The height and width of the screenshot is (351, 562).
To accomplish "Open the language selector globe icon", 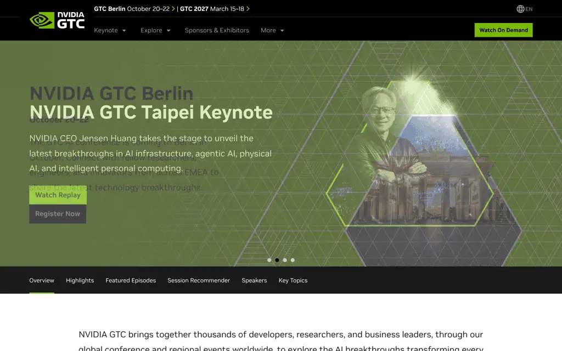I will (x=520, y=9).
